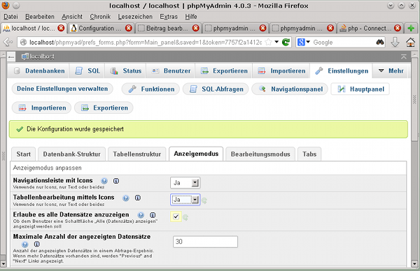Open Navigationsleiste mit Icons dropdown

click(x=185, y=183)
